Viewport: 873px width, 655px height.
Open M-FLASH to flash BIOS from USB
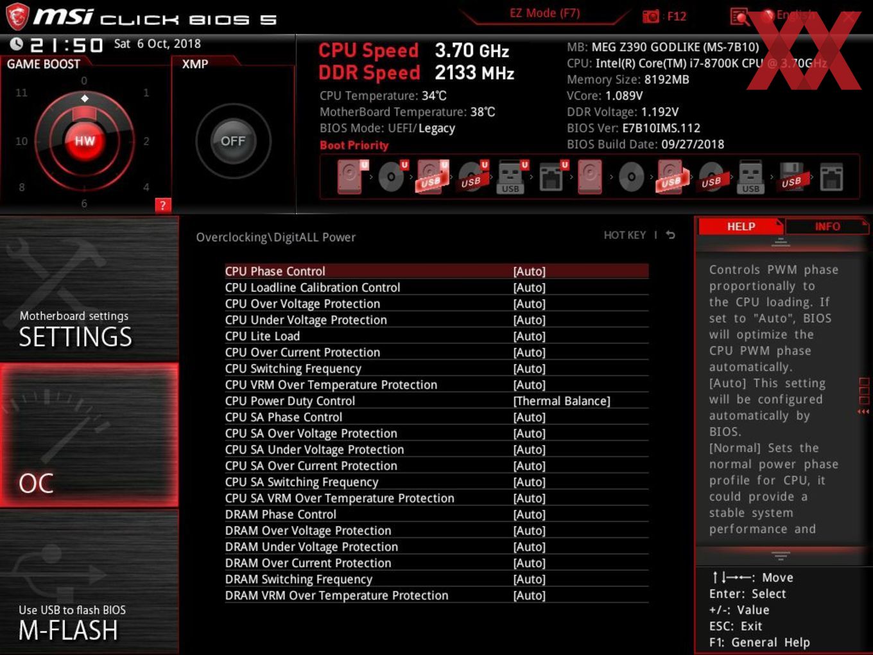tap(89, 582)
